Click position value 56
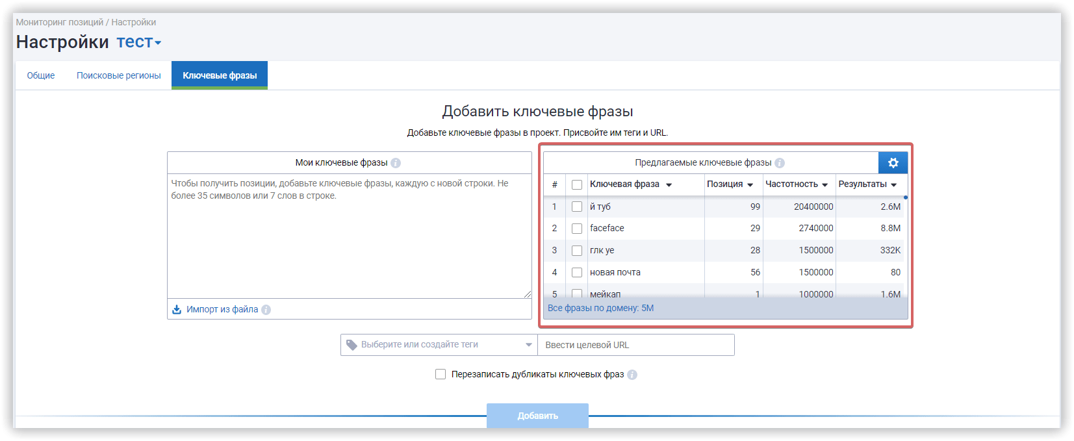1074x441 pixels. click(x=755, y=273)
